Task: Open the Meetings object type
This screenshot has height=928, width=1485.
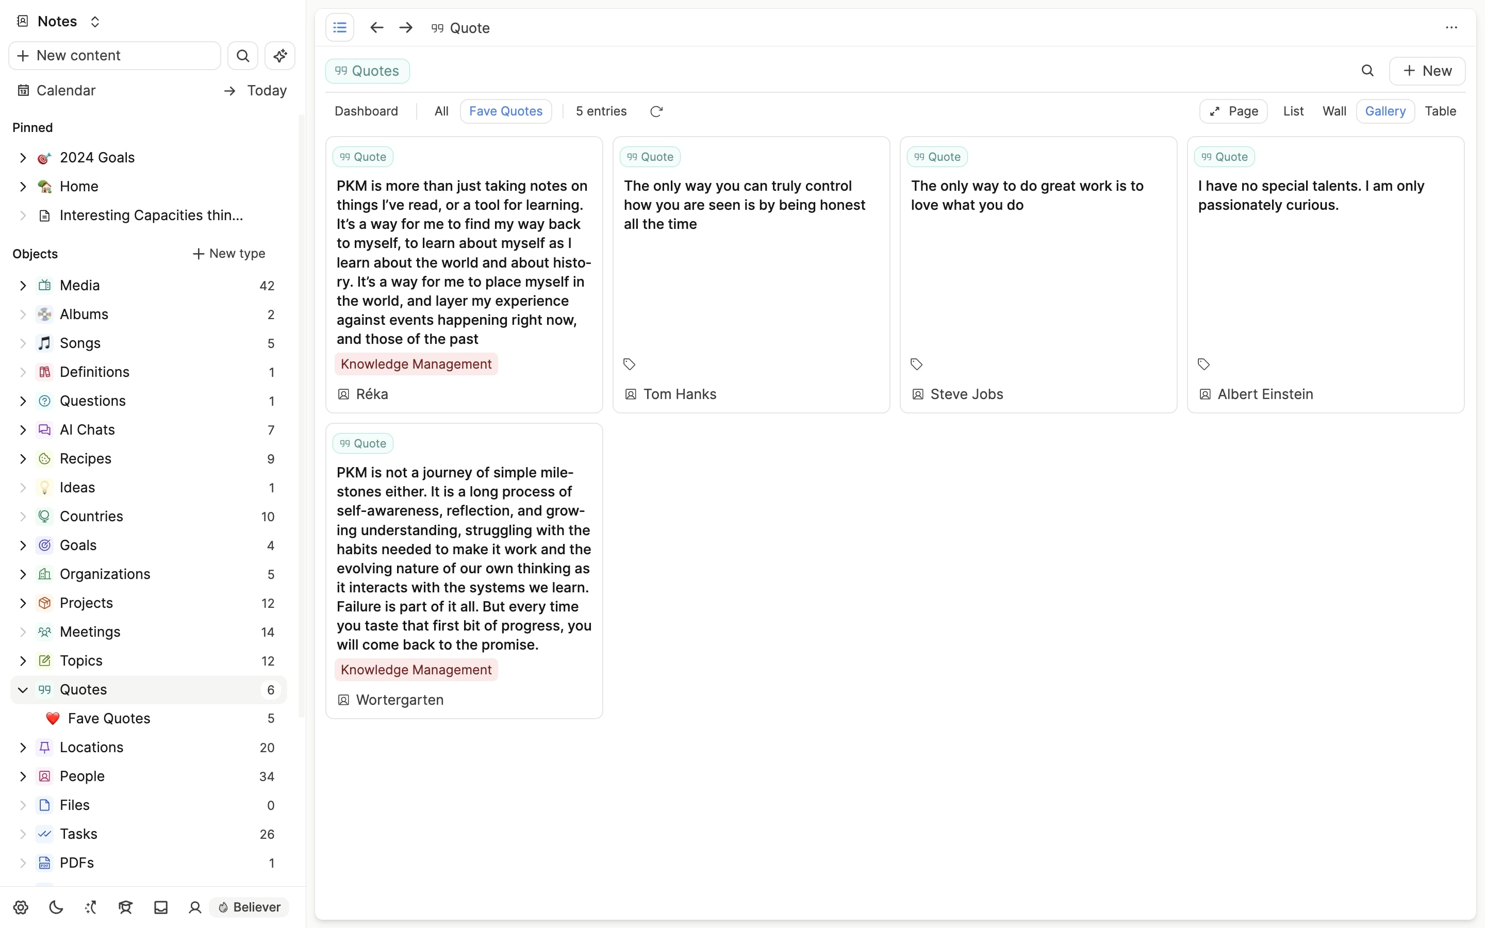Action: click(148, 632)
